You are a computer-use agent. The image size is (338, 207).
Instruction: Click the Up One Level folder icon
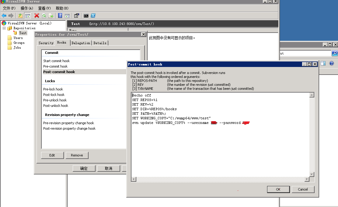(20, 16)
